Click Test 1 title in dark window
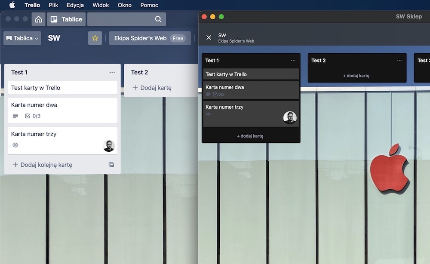 pyautogui.click(x=212, y=61)
